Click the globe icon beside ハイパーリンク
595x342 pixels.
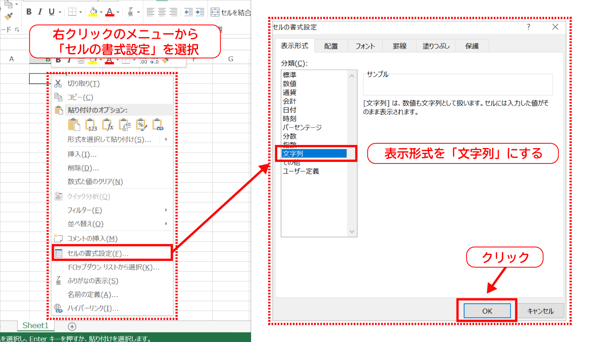58,308
